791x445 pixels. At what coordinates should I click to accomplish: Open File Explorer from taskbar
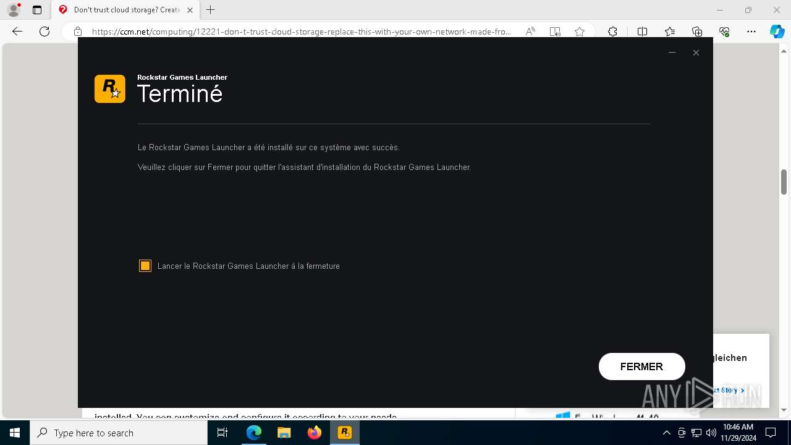pyautogui.click(x=284, y=433)
